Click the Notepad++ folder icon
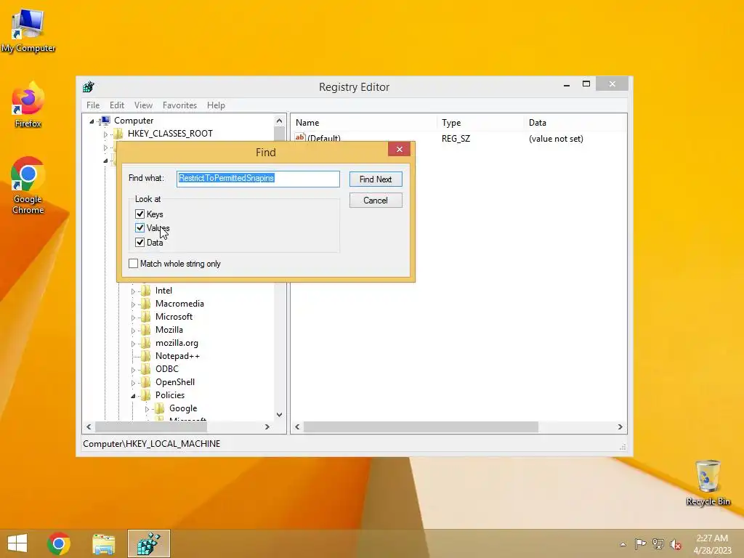744x558 pixels. point(146,356)
